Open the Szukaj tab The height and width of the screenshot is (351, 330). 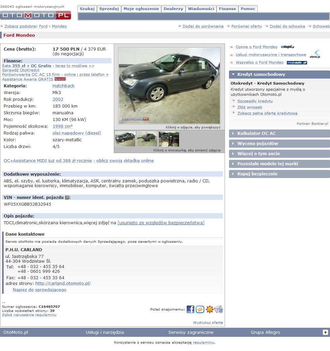[x=87, y=9]
